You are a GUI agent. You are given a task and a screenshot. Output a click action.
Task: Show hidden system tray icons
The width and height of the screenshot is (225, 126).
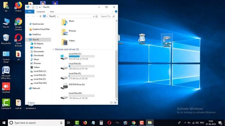click(185, 123)
